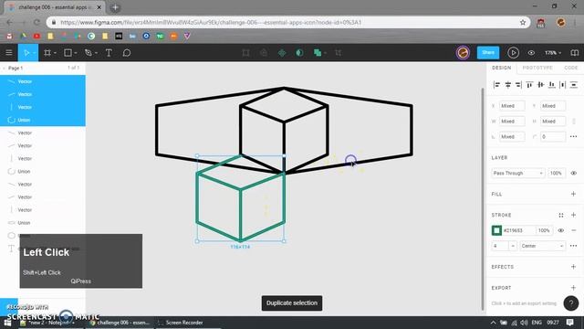Viewport: 584px width, 329px height.
Task: Toggle constrain proportions lock
Action: [x=574, y=122]
